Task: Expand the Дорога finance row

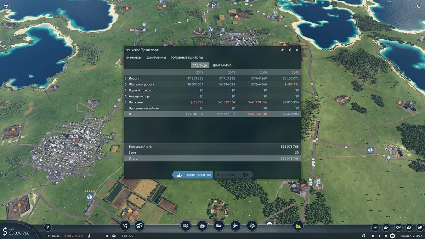Action: point(126,78)
